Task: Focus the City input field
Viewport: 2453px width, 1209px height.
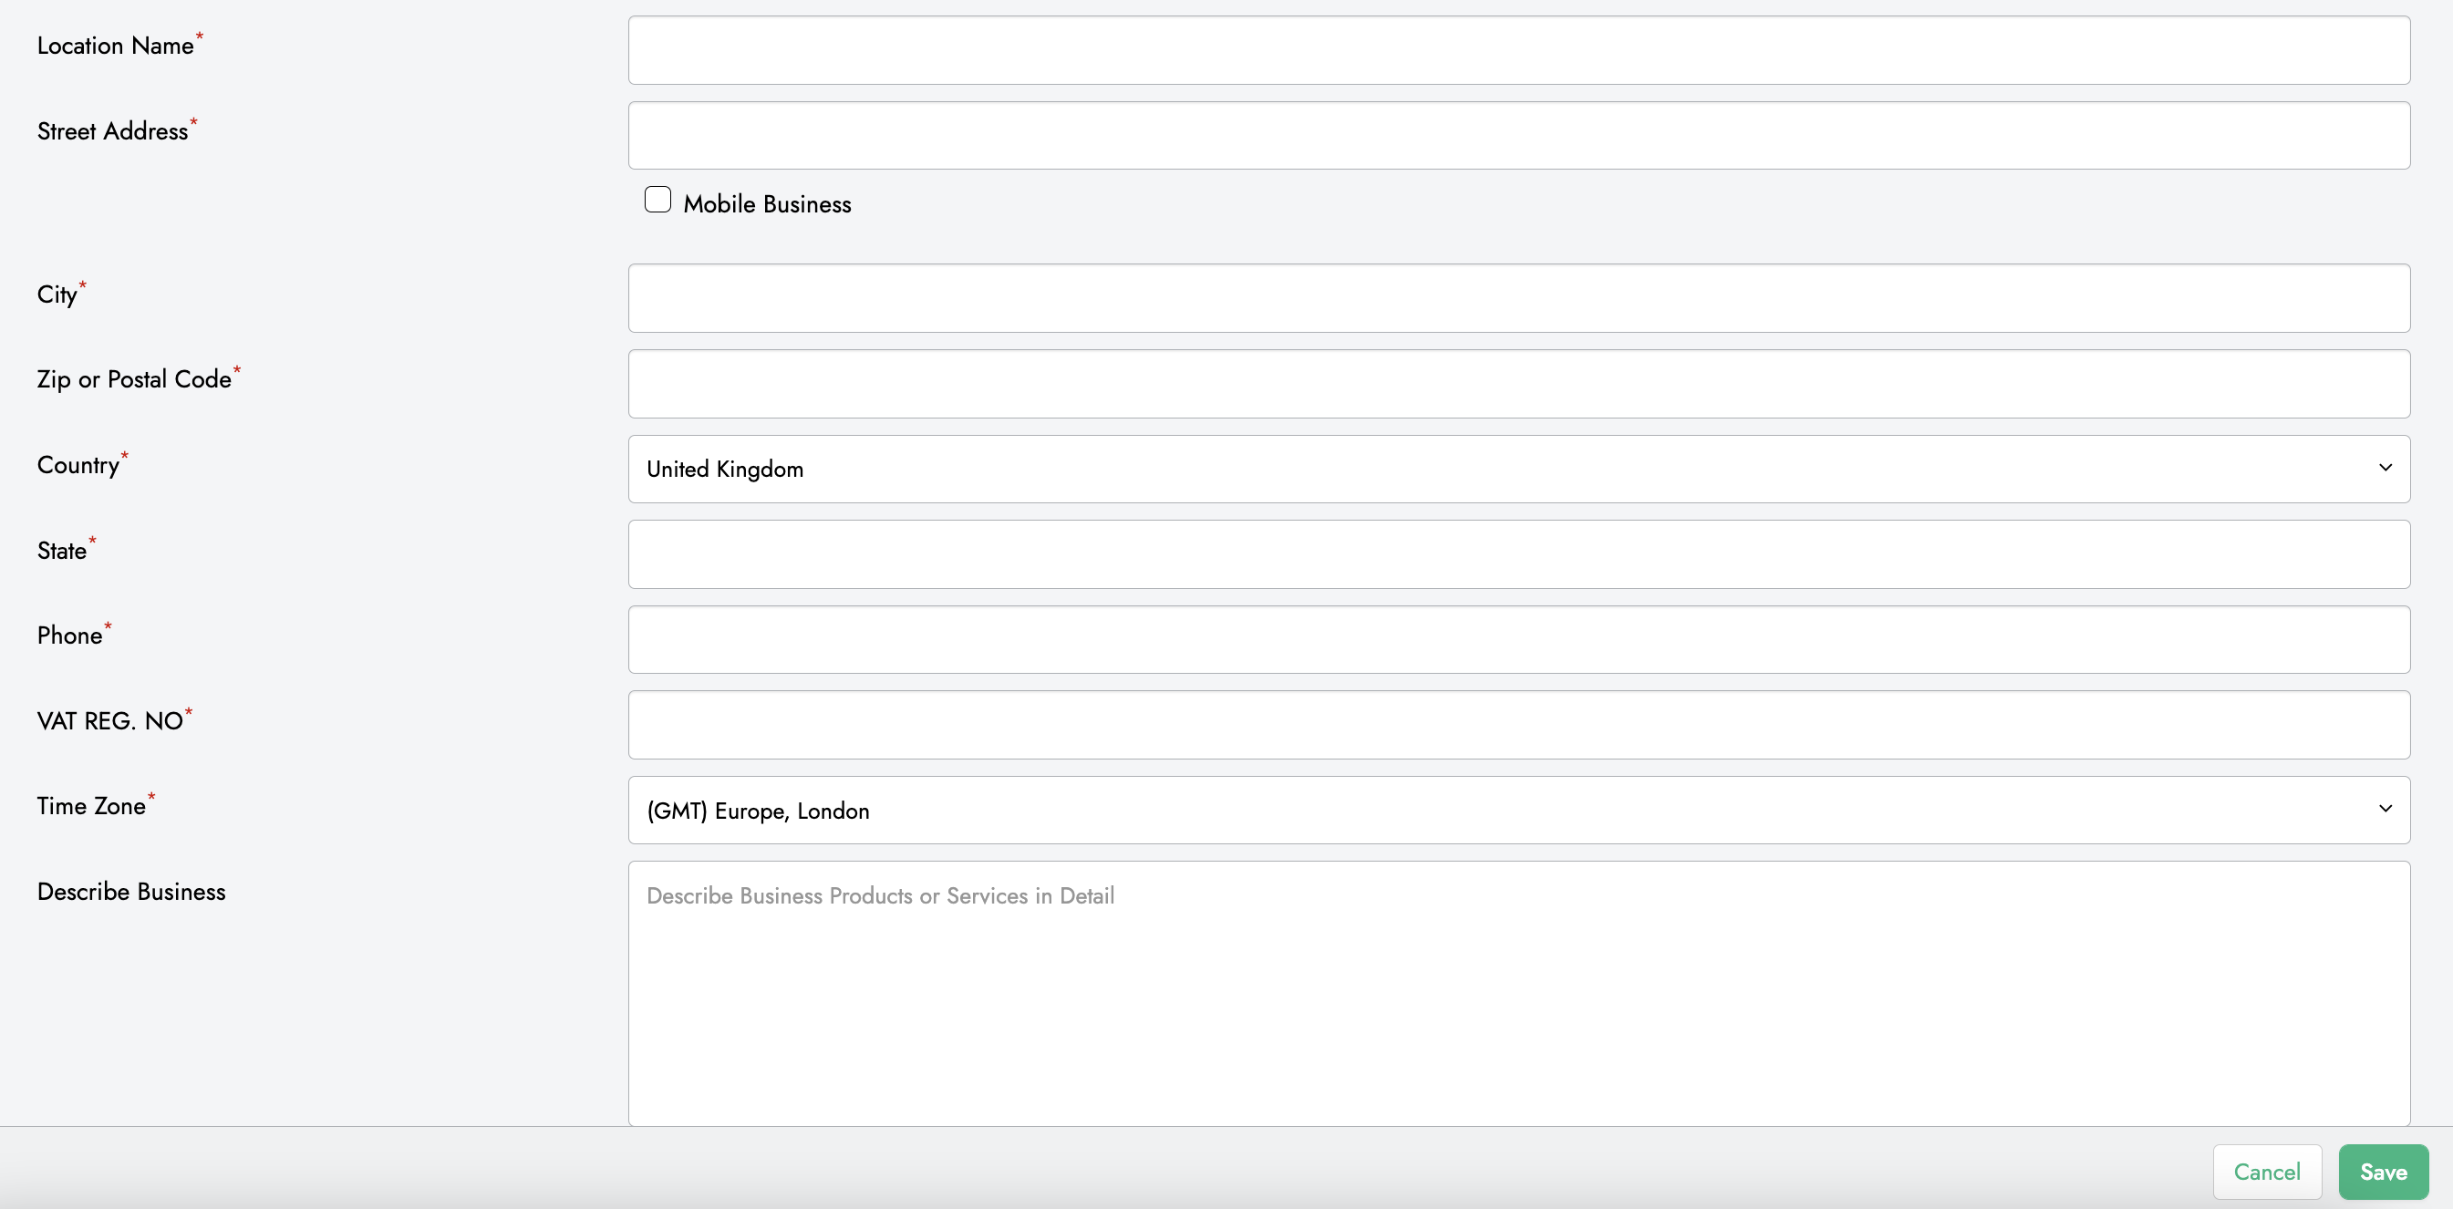Action: pos(1518,299)
